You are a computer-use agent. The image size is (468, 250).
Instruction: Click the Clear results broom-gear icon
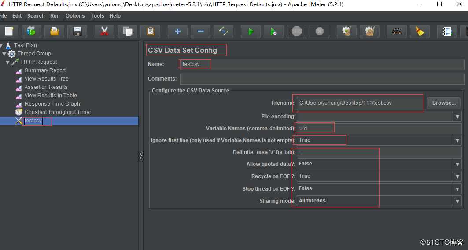point(346,31)
